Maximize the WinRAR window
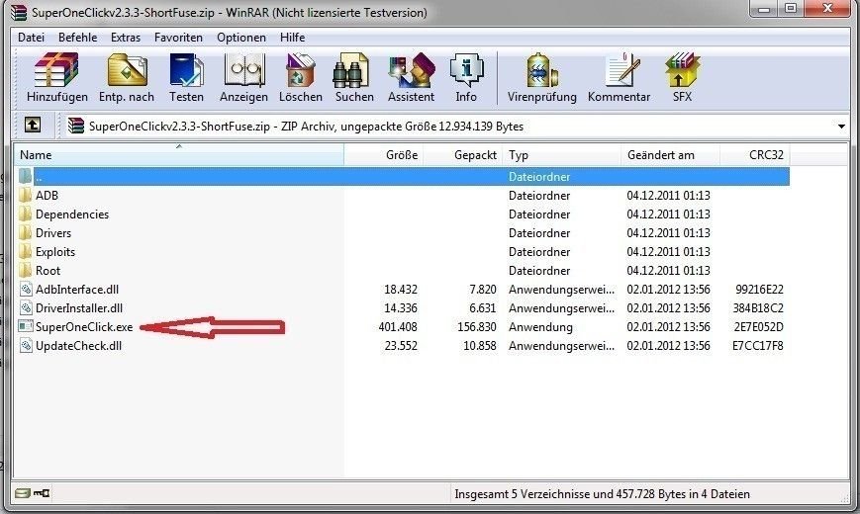Viewport: 860px width, 514px height. click(791, 8)
